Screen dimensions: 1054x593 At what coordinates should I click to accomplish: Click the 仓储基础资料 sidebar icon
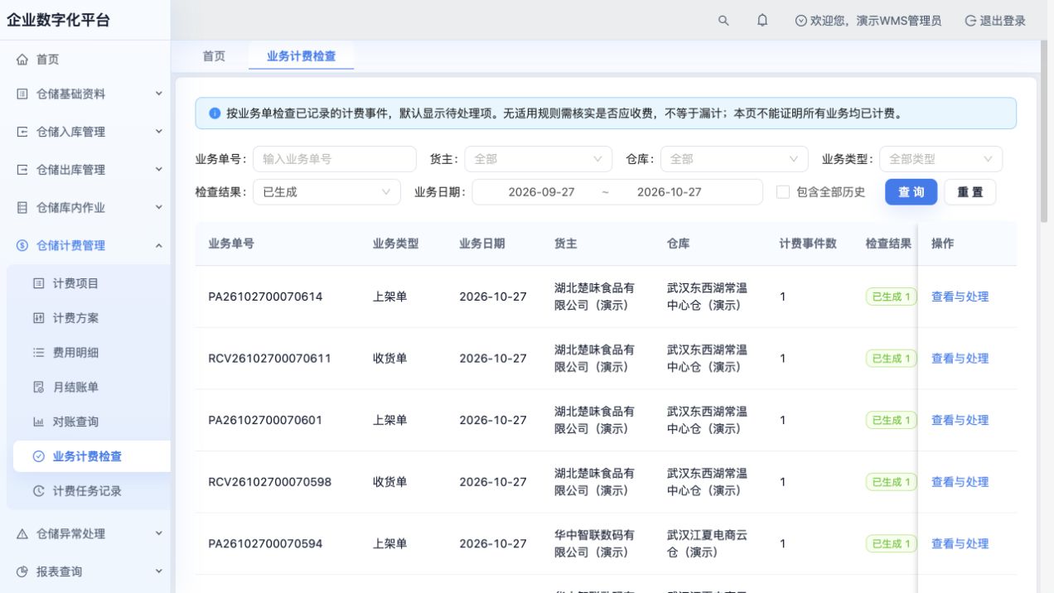tap(22, 94)
